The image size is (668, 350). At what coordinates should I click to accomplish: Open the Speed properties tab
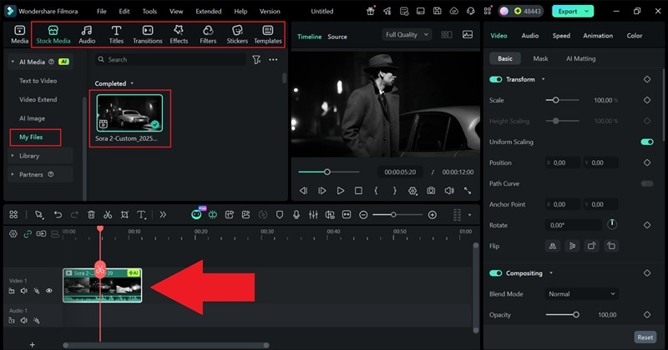[561, 36]
